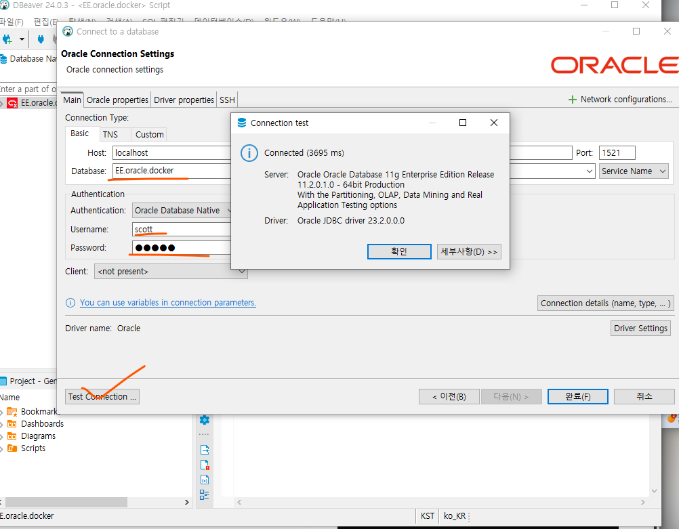This screenshot has height=529, width=679.
Task: Click the Project panel horizontal scrollbar
Action: coord(66,502)
